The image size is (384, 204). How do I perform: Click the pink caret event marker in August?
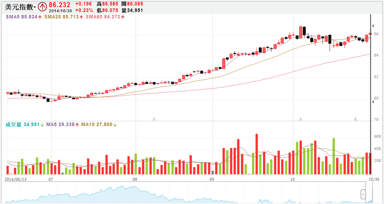(154, 119)
